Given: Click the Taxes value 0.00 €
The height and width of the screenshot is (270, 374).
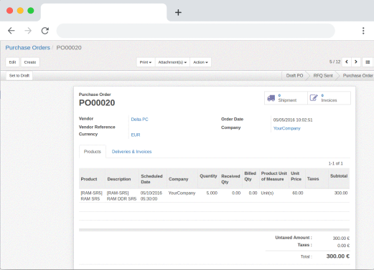Looking at the screenshot, I should (343, 246).
